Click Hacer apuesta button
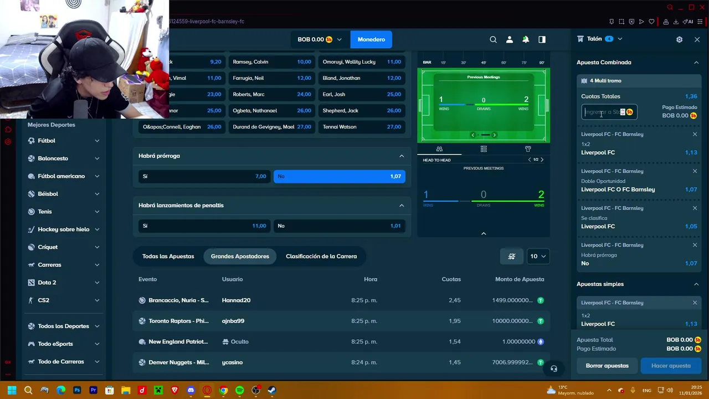The image size is (709, 399). click(671, 366)
